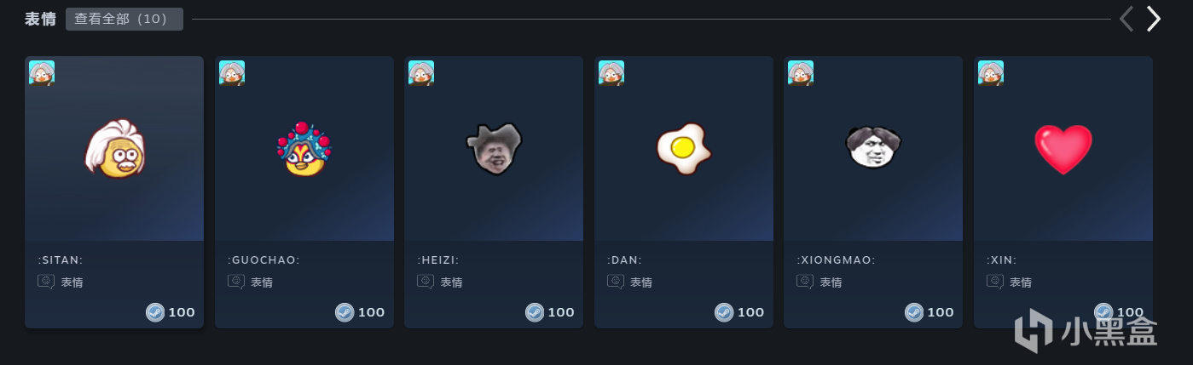This screenshot has width=1193, height=365.
Task: Click the 表情 section heading
Action: [40, 20]
